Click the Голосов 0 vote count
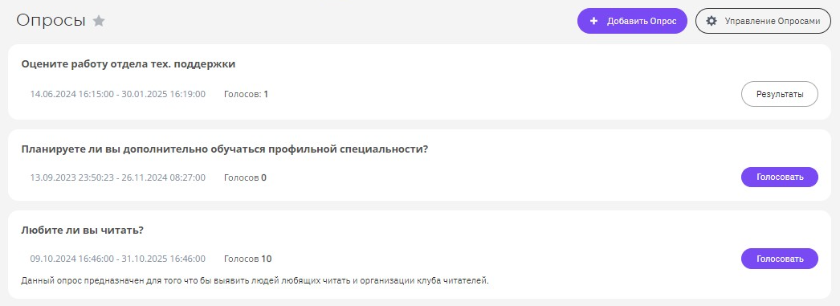The height and width of the screenshot is (306, 840). coord(245,177)
